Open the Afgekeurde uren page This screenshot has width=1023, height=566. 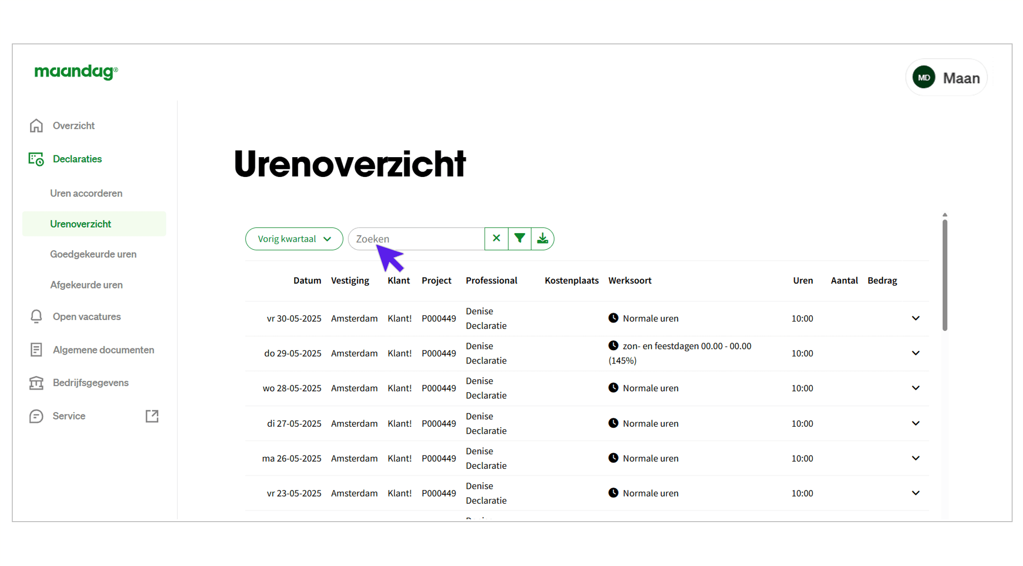tap(86, 285)
